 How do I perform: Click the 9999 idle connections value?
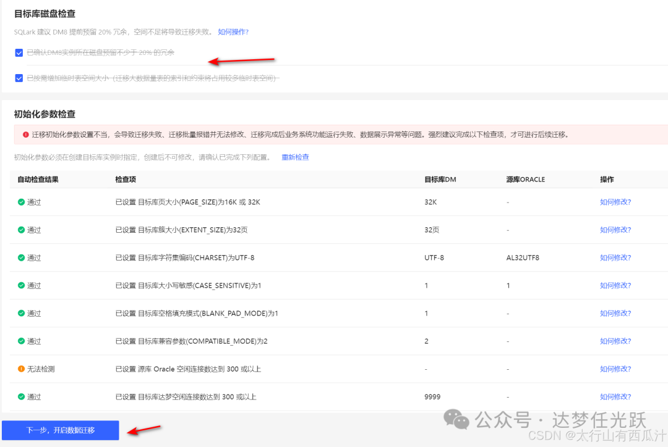click(432, 397)
